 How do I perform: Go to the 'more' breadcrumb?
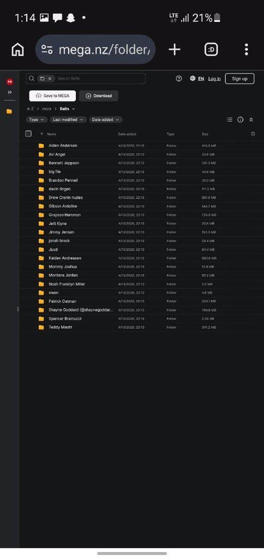click(47, 109)
